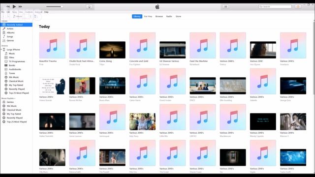Open the Up Next list icon
Viewport: 315px width, 177px height.
point(225,6)
